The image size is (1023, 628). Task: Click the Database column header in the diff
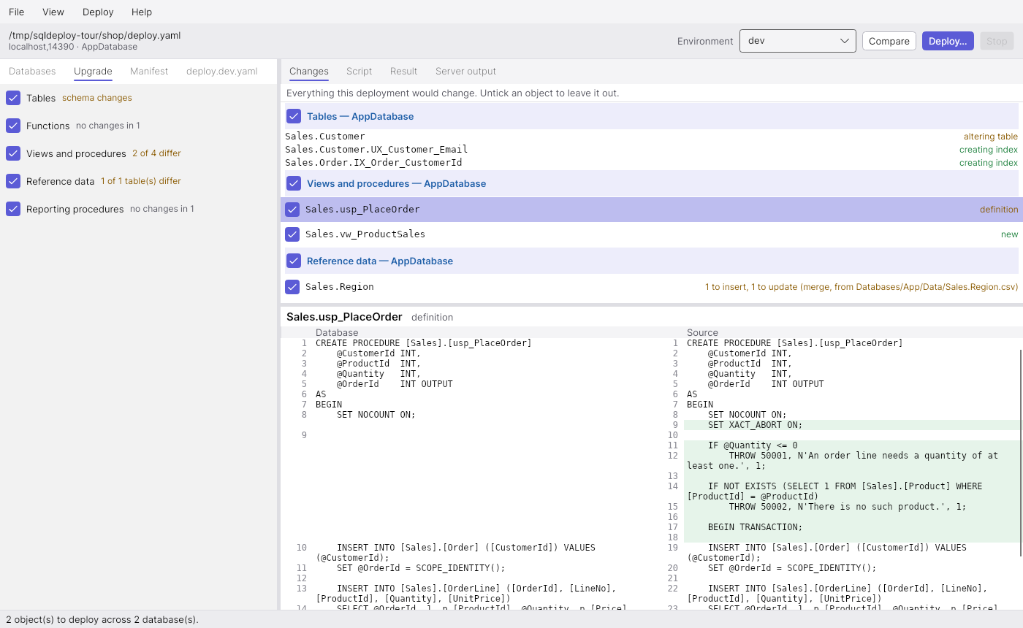(x=337, y=332)
